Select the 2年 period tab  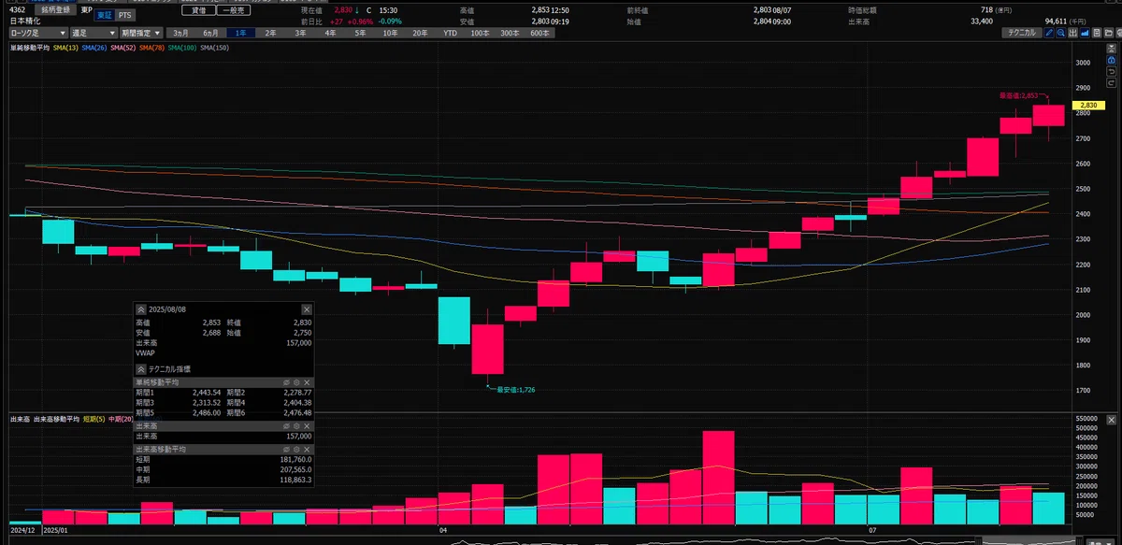pos(270,33)
